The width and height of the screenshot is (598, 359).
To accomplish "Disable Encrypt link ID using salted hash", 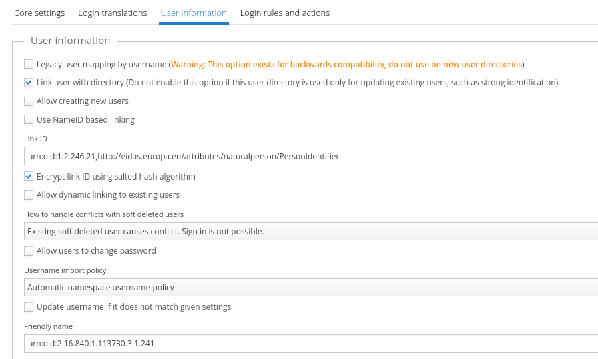I will click(29, 177).
